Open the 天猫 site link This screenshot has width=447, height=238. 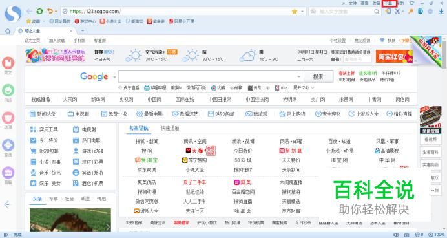point(194,151)
